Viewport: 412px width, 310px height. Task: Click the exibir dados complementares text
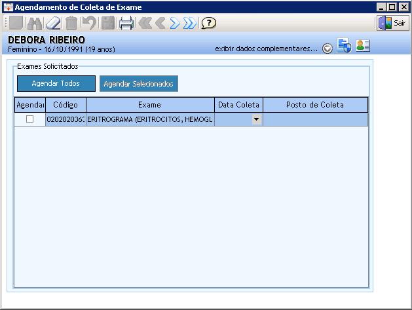(266, 48)
